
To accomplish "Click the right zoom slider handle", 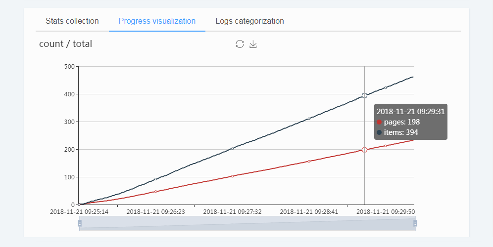I will 415,223.
